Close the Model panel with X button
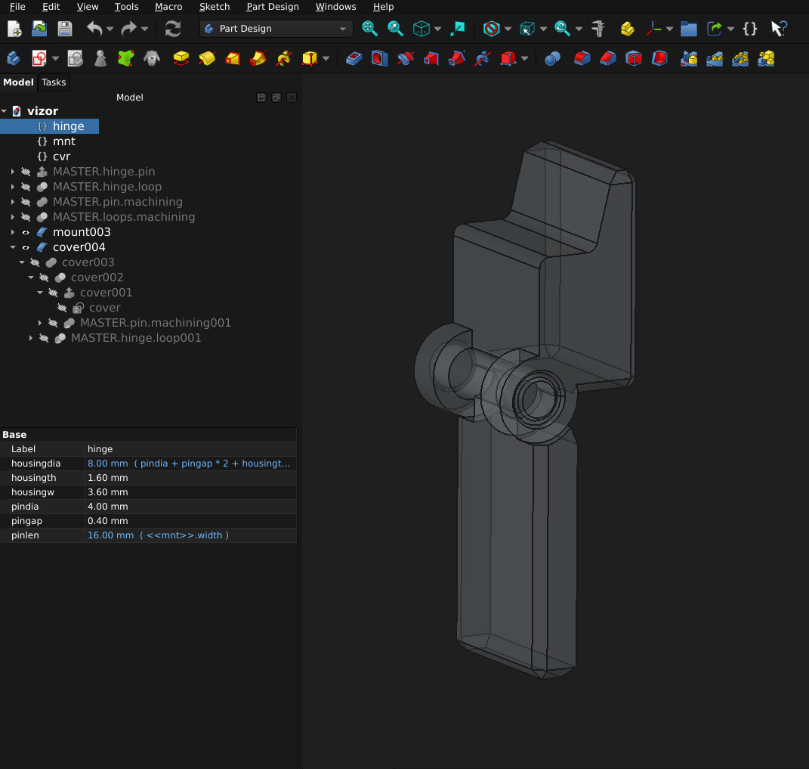The height and width of the screenshot is (769, 809). tap(292, 98)
